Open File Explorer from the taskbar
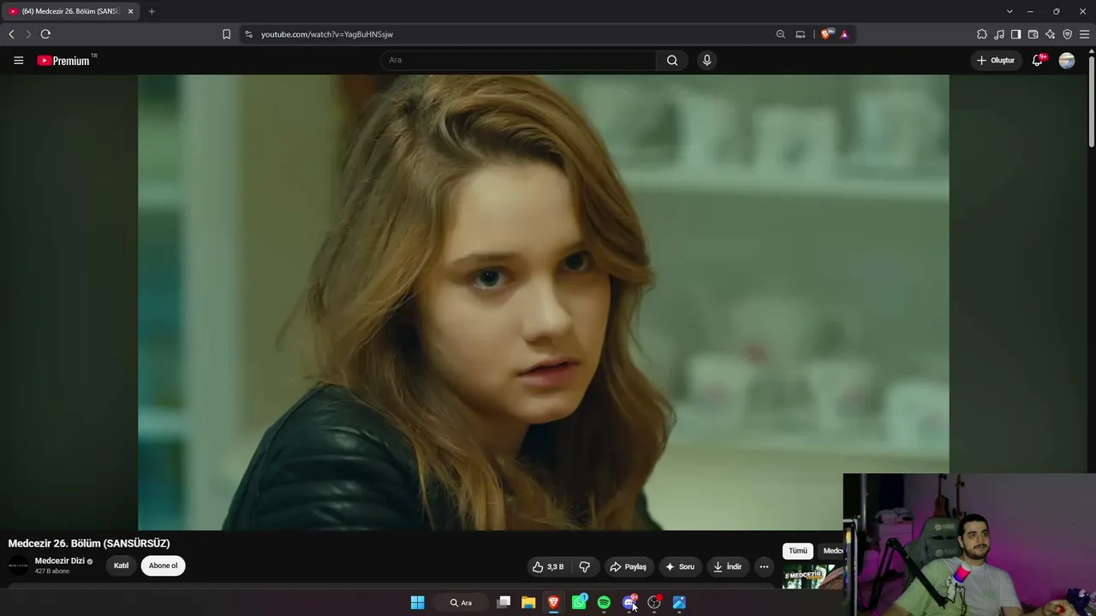1096x616 pixels. (528, 603)
